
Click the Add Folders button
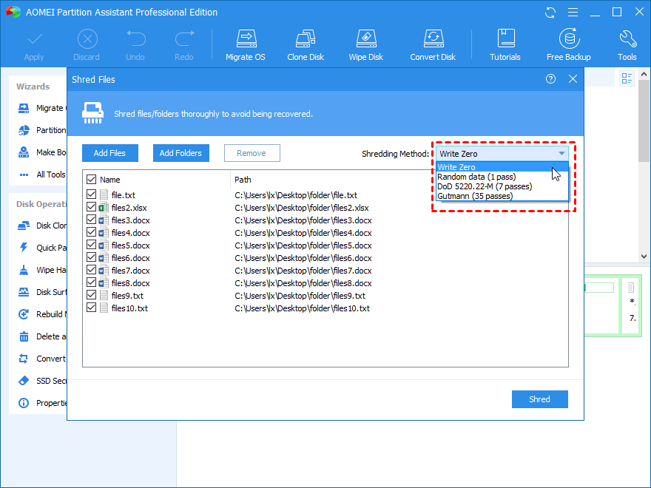tap(181, 153)
